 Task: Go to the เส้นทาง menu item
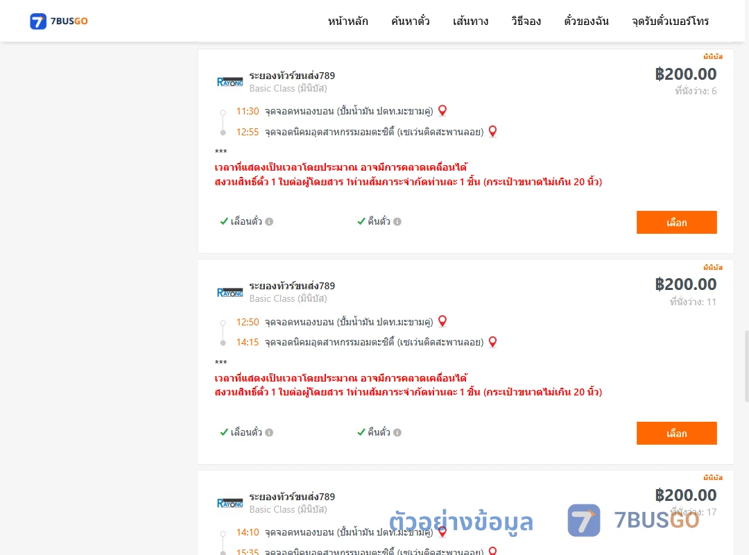[470, 21]
